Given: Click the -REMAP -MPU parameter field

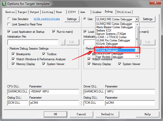Looking at the screenshot, I should click(x=54, y=92).
